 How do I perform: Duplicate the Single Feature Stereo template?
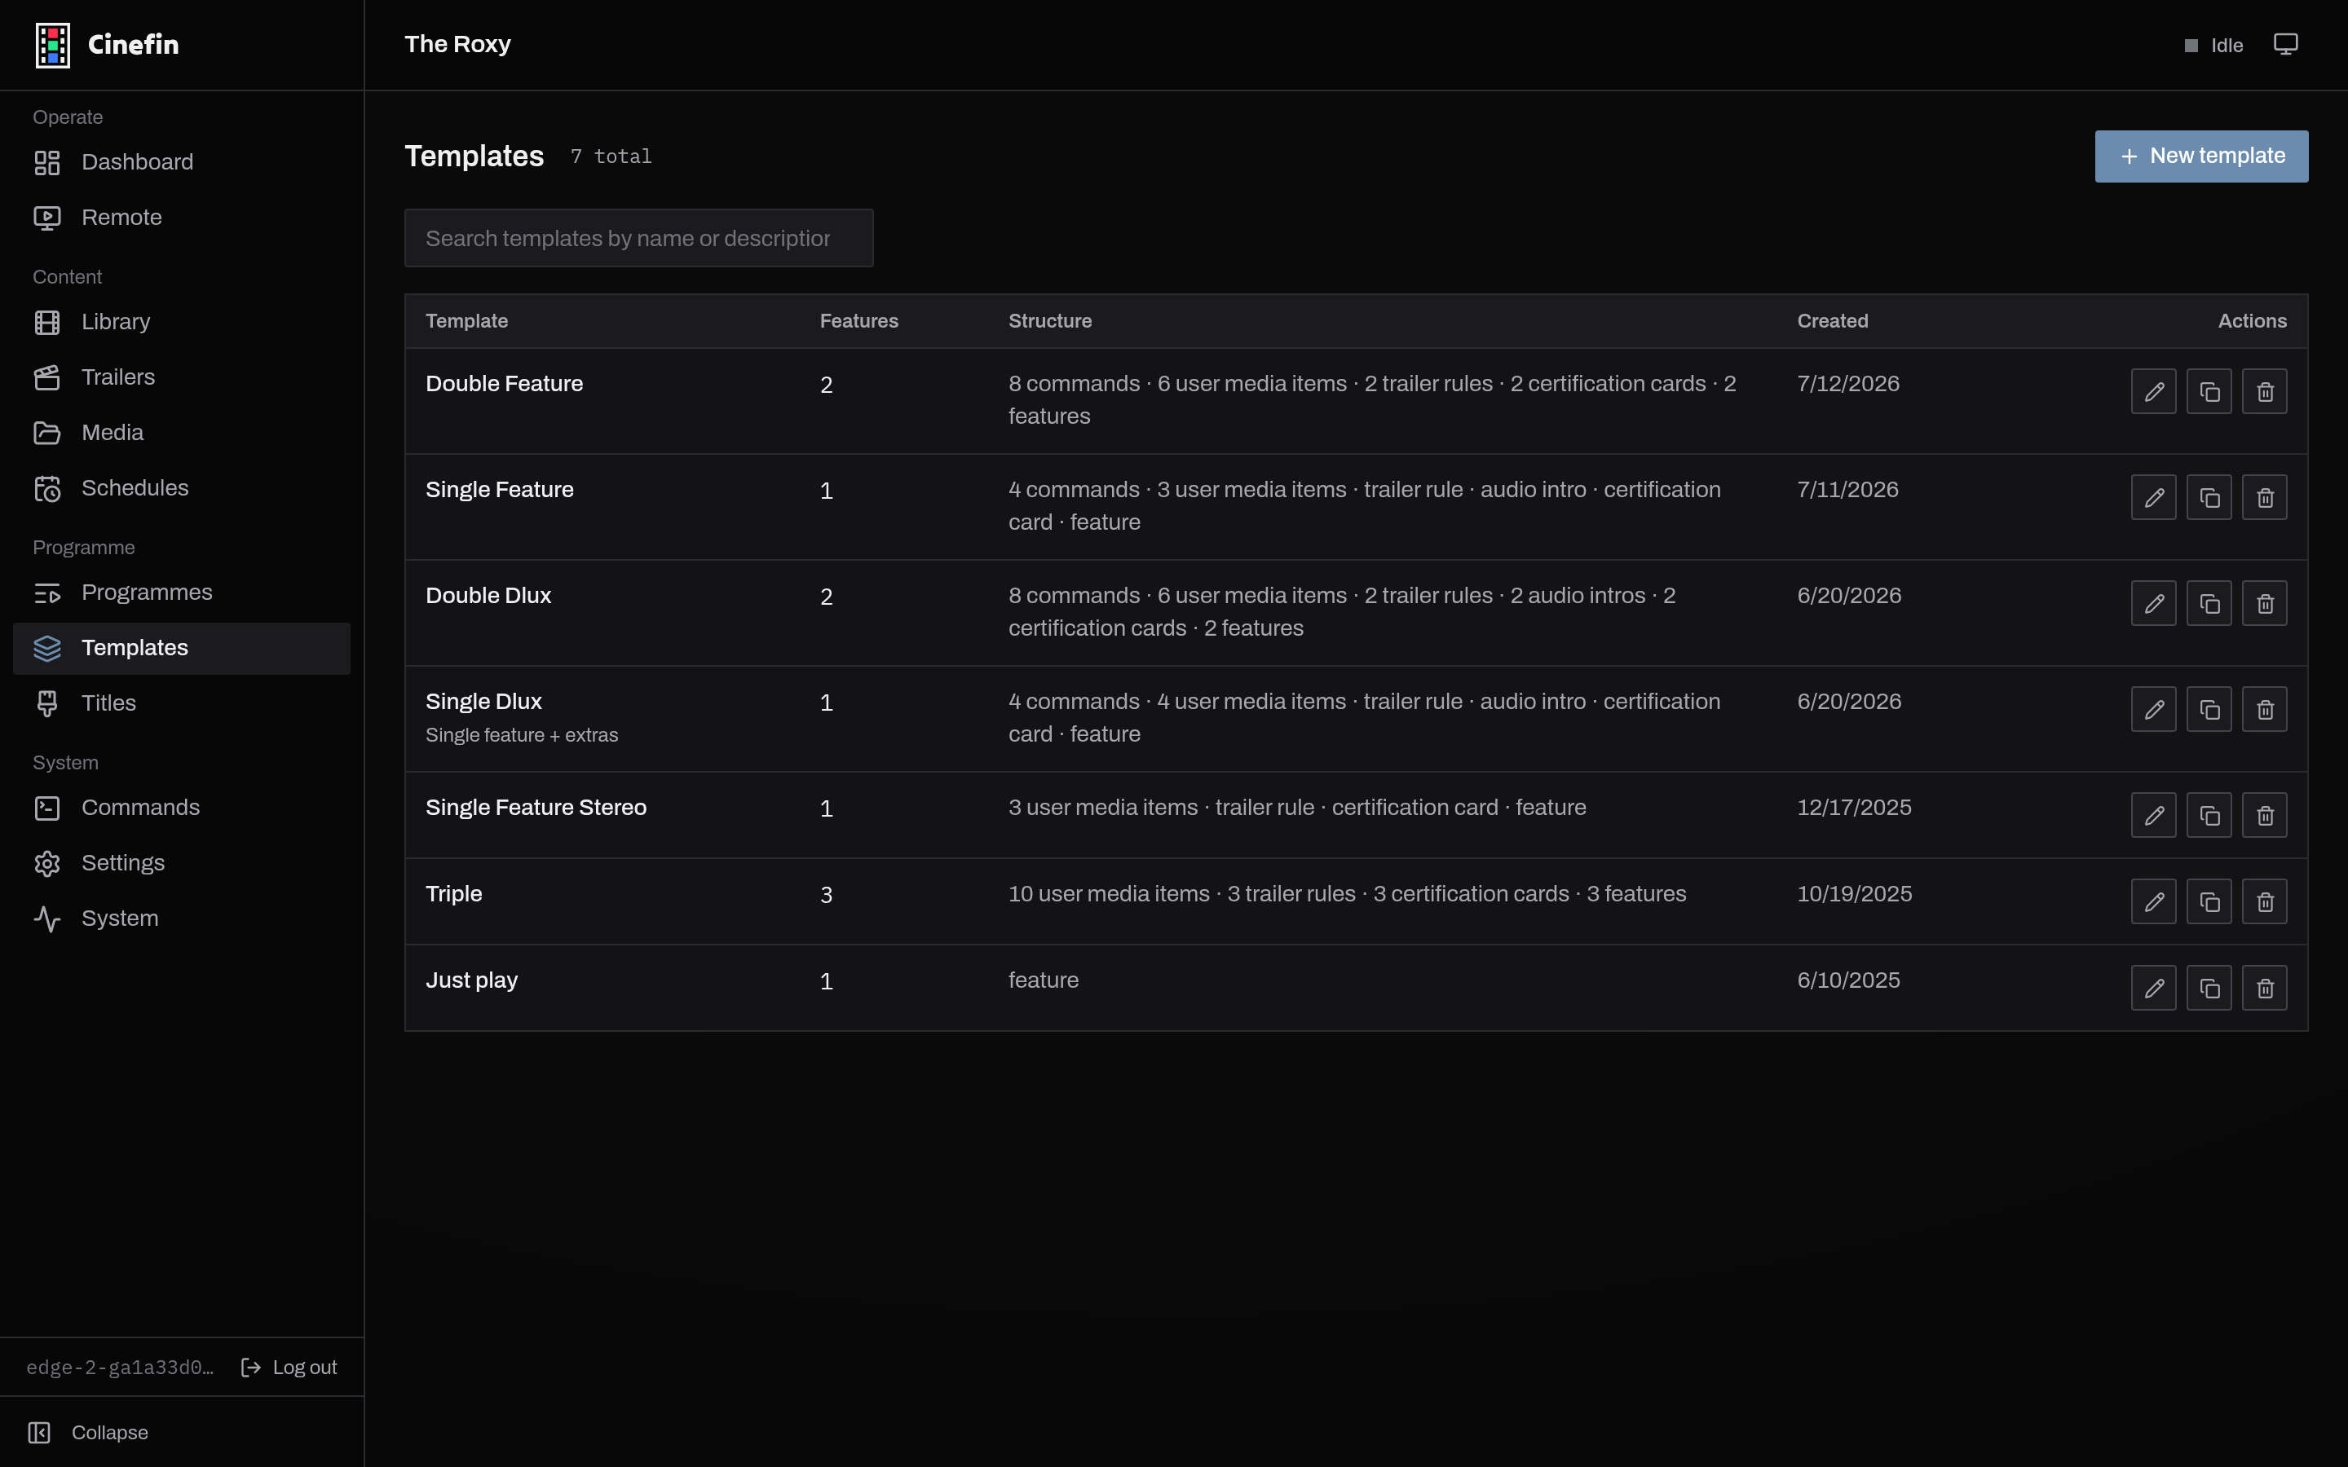(x=2209, y=814)
